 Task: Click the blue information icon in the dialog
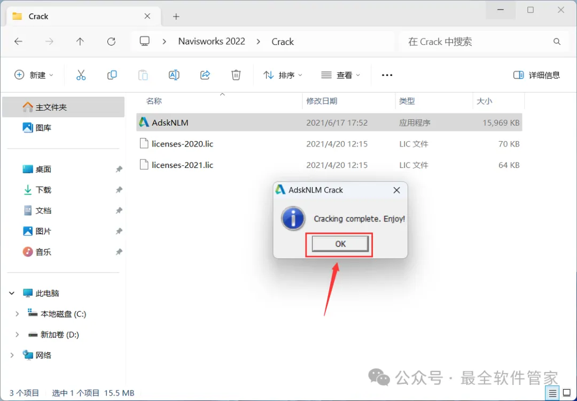[x=293, y=218]
